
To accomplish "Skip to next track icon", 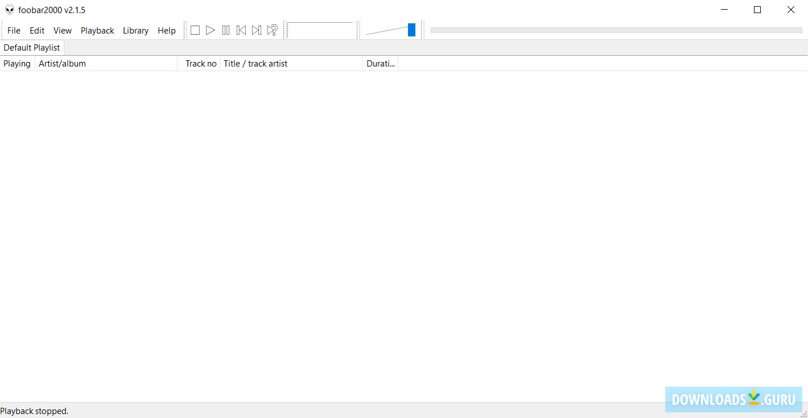I will 257,30.
